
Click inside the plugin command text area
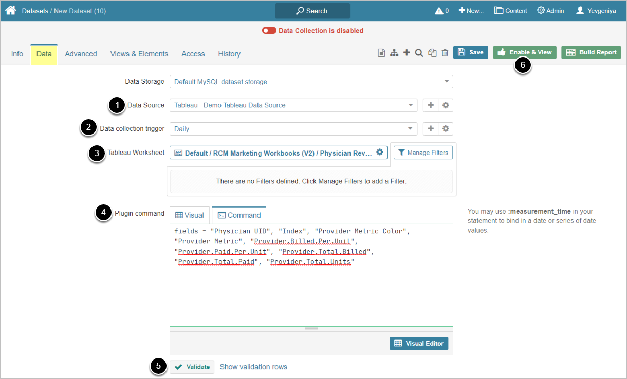pos(311,293)
